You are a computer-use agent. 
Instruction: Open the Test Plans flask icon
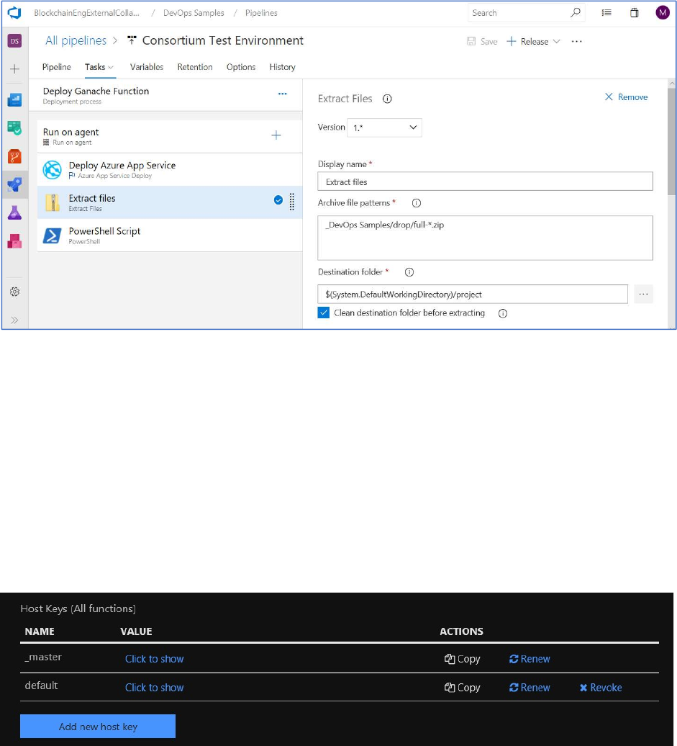click(x=14, y=212)
